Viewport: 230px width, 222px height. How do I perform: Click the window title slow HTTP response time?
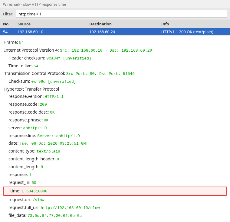(44, 5)
